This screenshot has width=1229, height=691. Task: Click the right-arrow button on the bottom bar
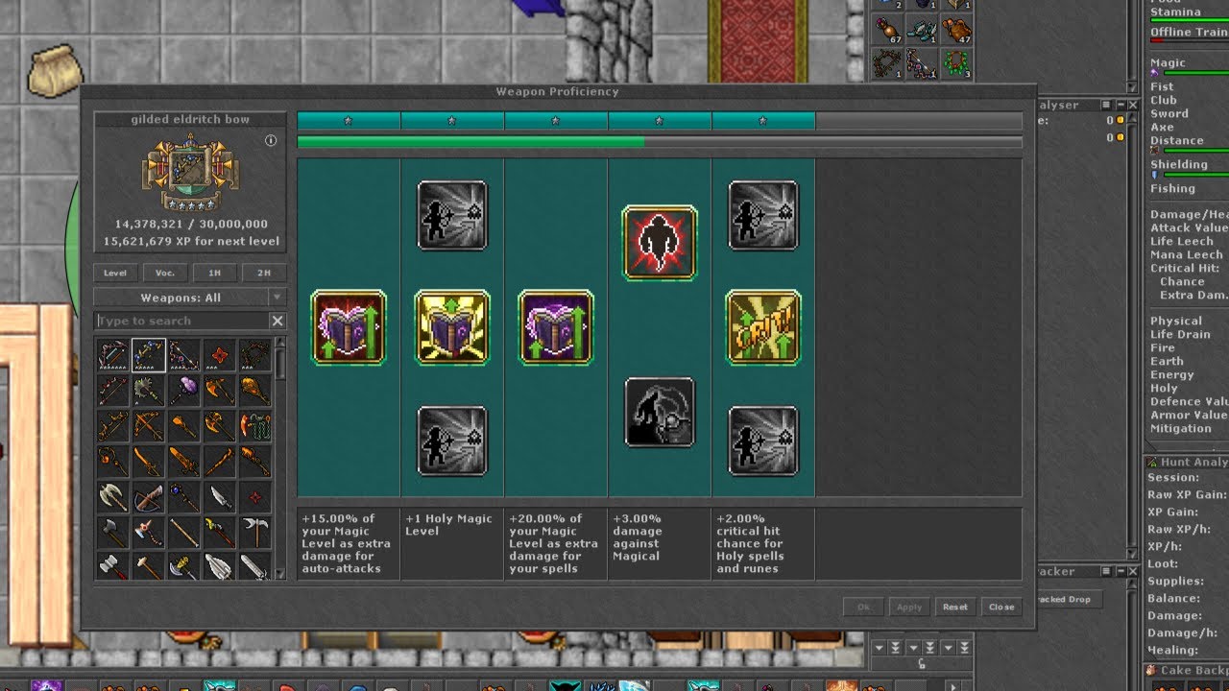(952, 686)
